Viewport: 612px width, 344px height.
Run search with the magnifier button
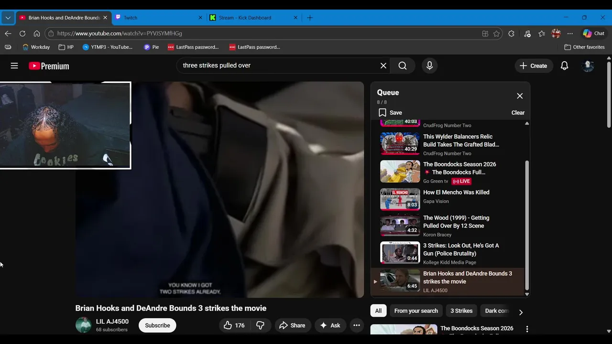coord(403,65)
